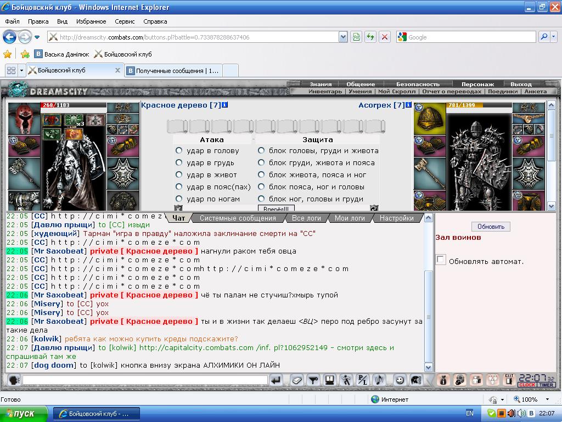The height and width of the screenshot is (422, 562).
Task: Click the refresh page icon in IE toolbar
Action: click(x=370, y=37)
